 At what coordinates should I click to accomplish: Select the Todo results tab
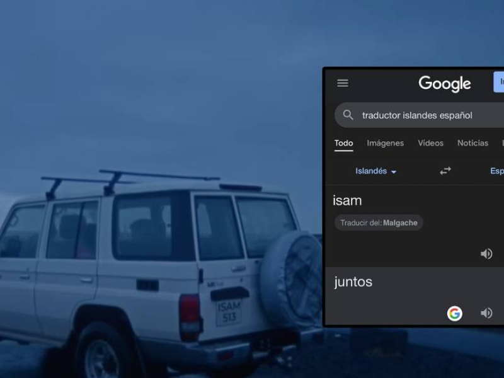343,143
